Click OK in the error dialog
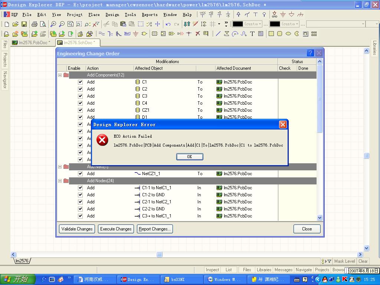The height and width of the screenshot is (285, 380). (x=189, y=157)
